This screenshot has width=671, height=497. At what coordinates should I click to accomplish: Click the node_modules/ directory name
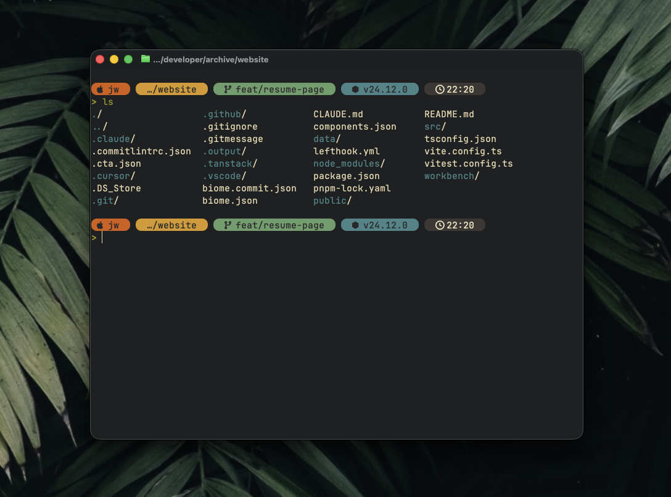[348, 164]
